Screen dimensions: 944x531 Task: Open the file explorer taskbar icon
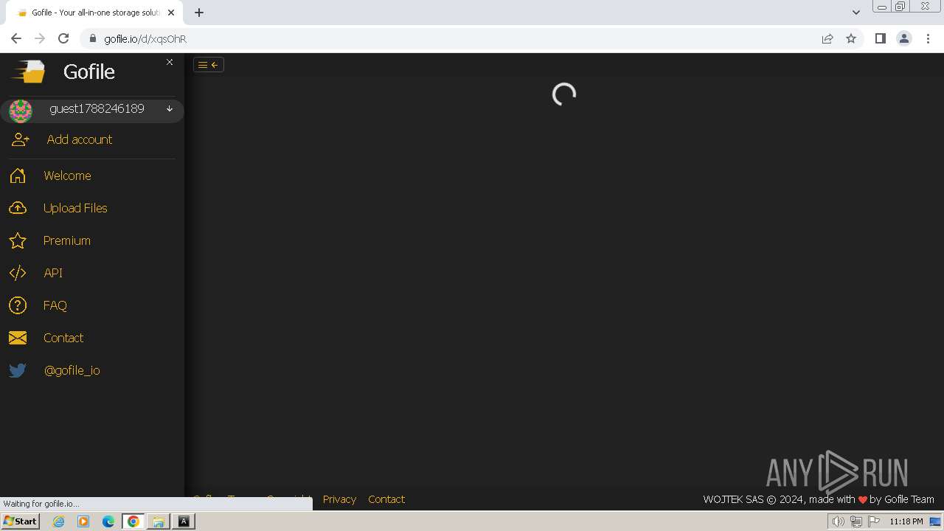tap(158, 521)
